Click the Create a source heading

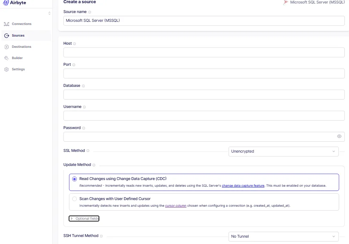(x=80, y=2)
